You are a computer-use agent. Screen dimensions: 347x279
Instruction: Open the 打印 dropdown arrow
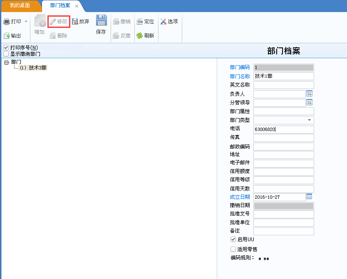pyautogui.click(x=26, y=21)
